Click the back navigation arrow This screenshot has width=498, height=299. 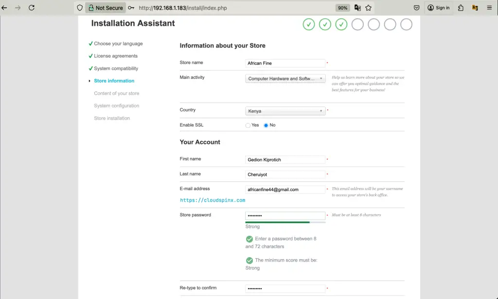click(x=5, y=7)
